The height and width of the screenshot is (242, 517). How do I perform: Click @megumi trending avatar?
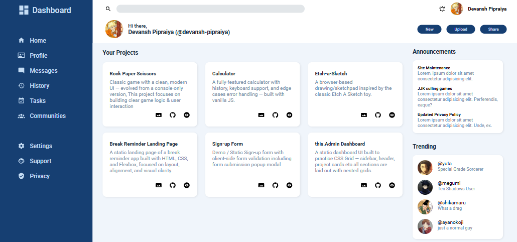coord(425,187)
